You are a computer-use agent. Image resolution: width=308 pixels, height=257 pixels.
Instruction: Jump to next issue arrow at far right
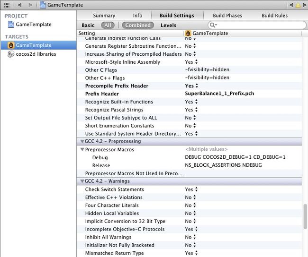tap(305, 5)
